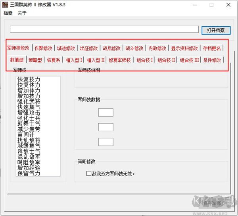
Task: Select the 内政修改 tab
Action: click(x=157, y=48)
